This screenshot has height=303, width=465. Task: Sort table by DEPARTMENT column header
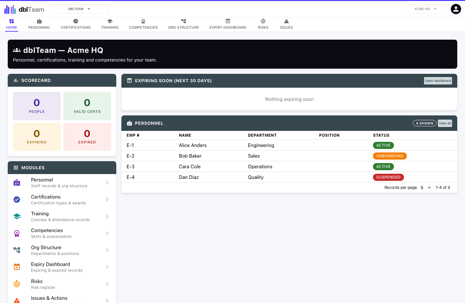(262, 135)
